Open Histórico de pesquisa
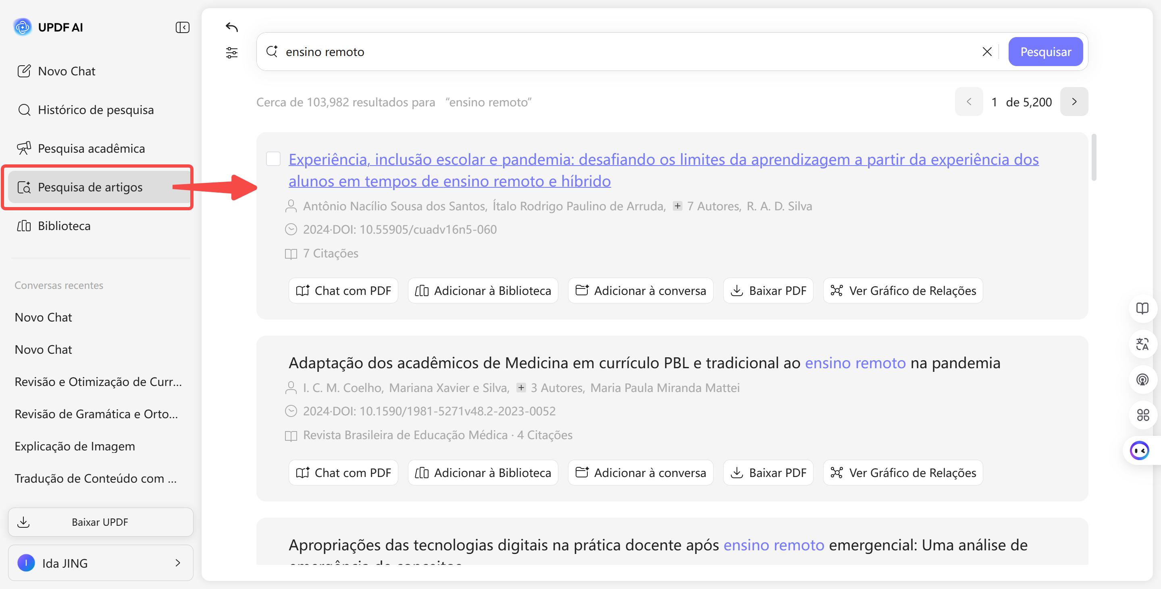1161x589 pixels. [x=100, y=110]
